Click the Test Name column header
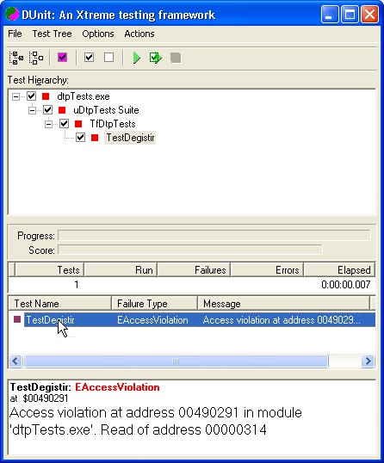The image size is (384, 463). 60,304
